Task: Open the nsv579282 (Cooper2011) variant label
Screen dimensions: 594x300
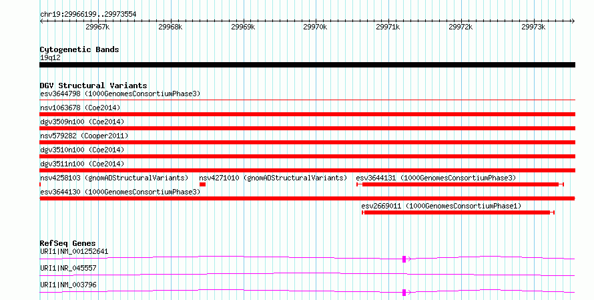Action: pyautogui.click(x=84, y=136)
